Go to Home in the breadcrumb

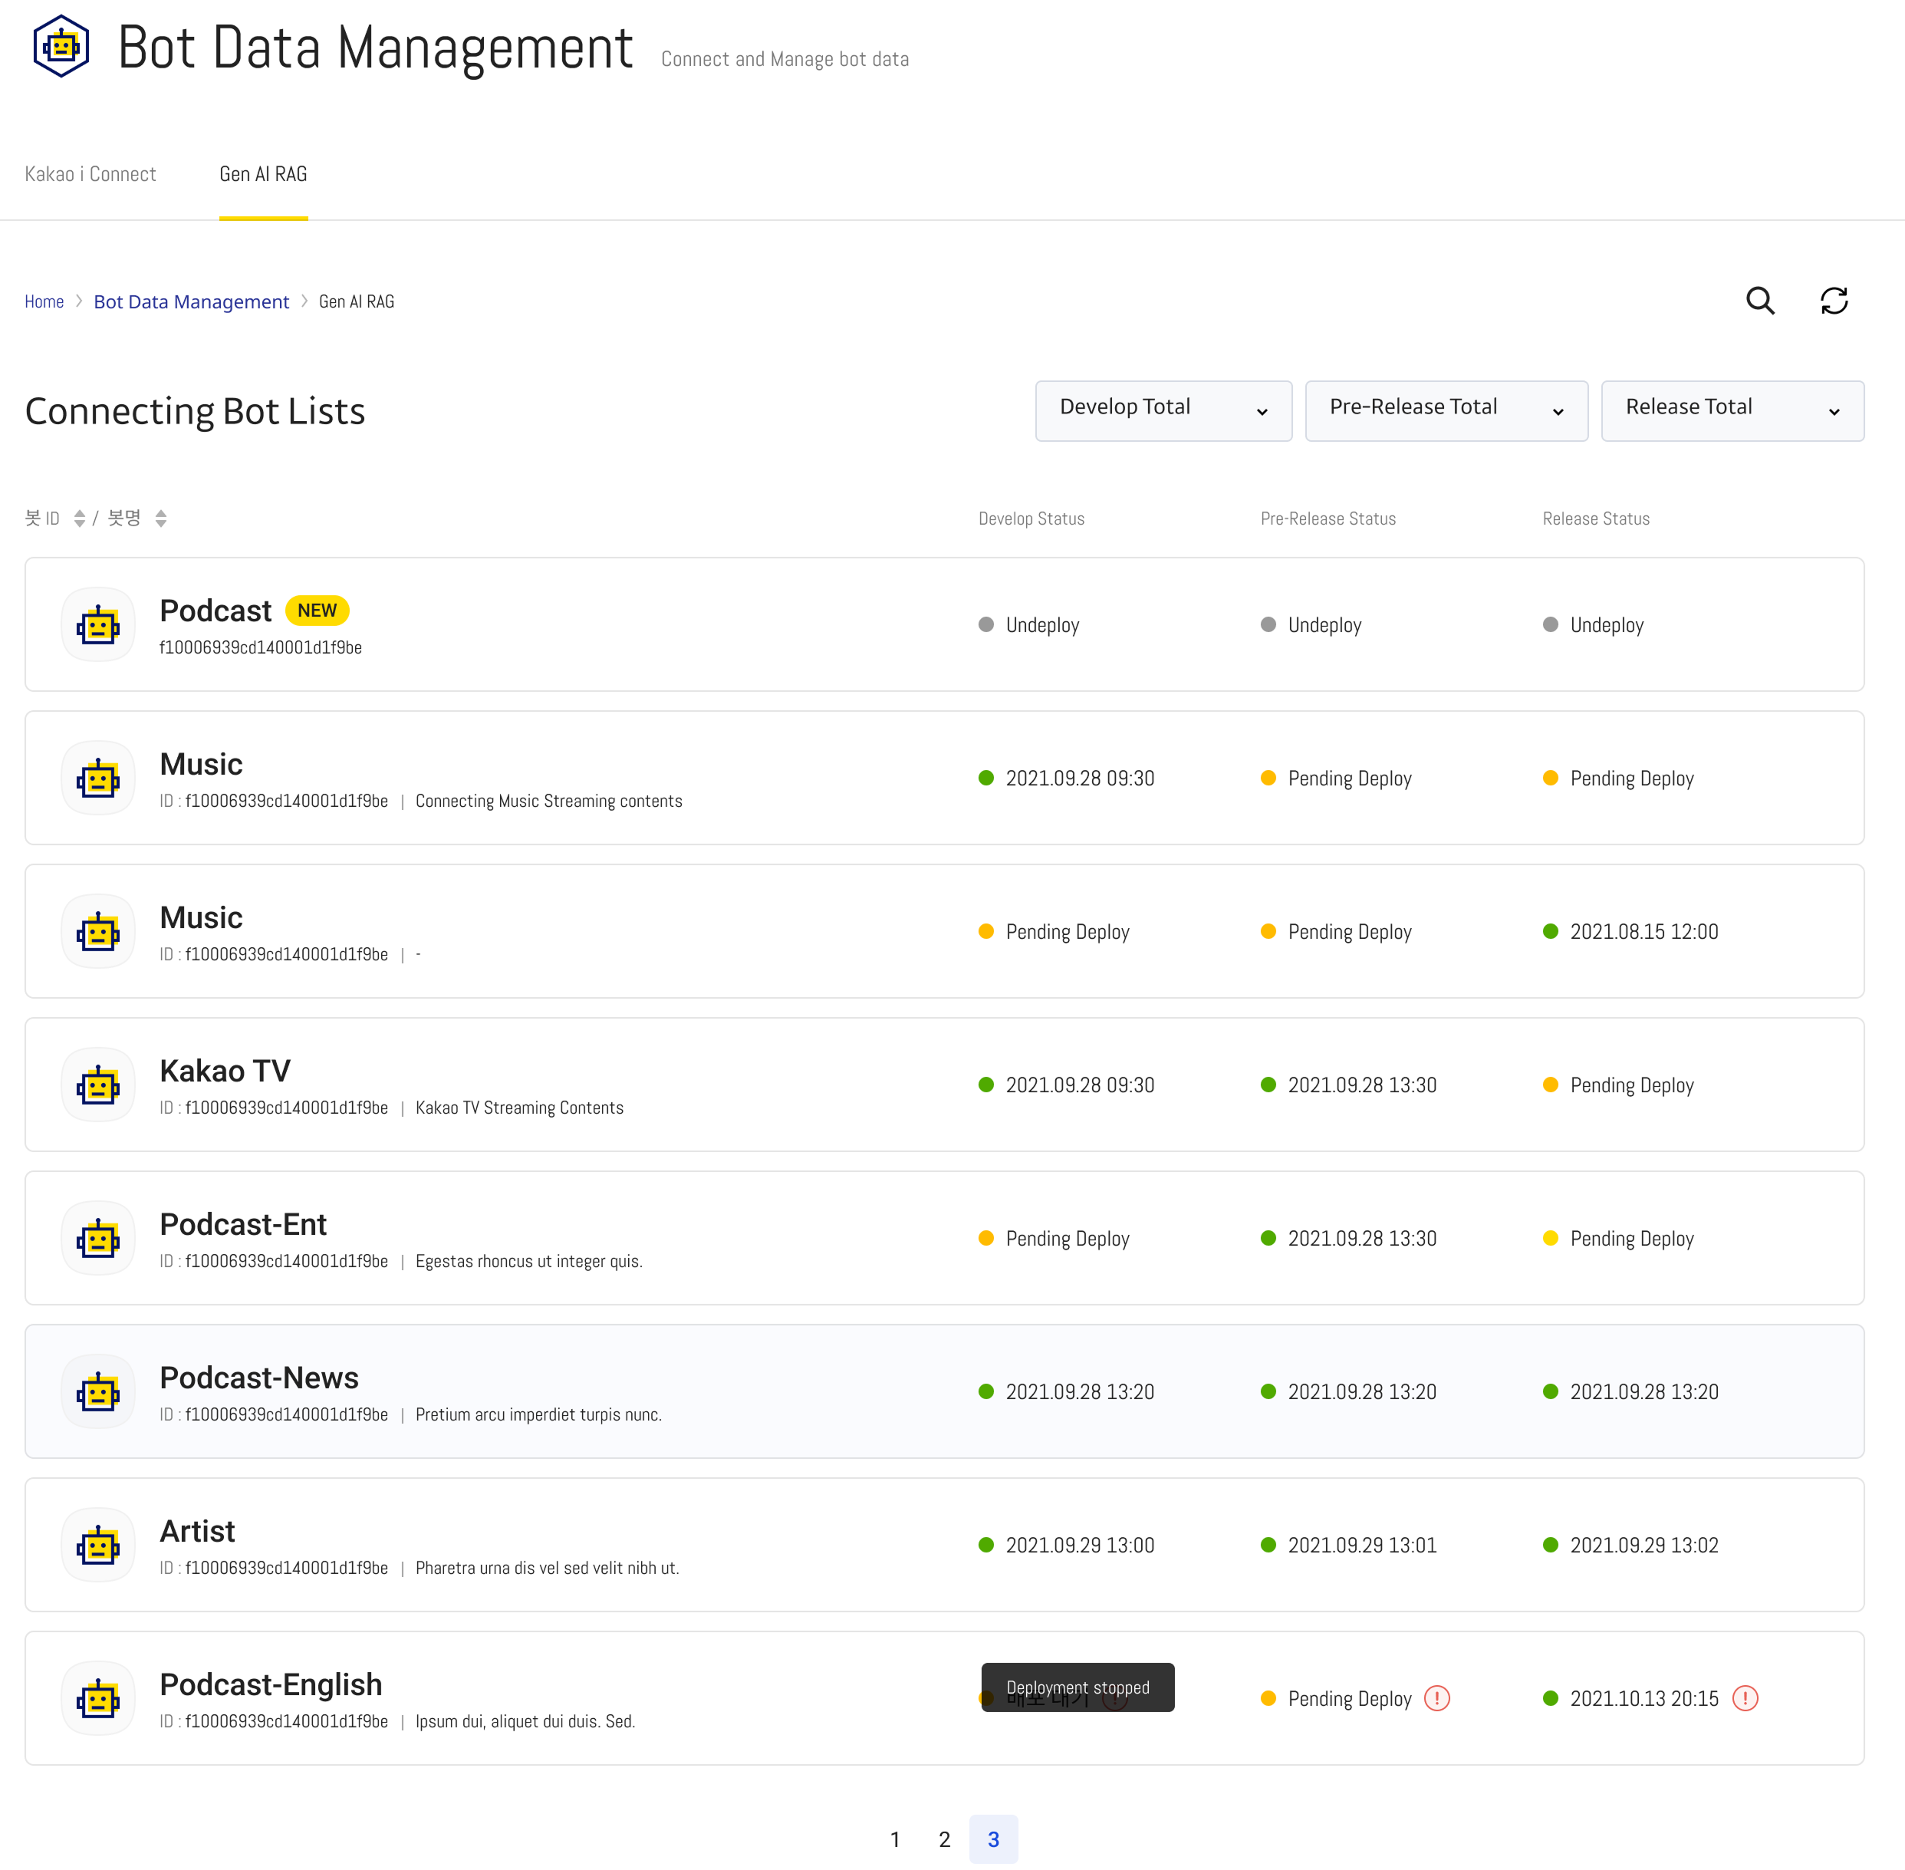pos(44,301)
